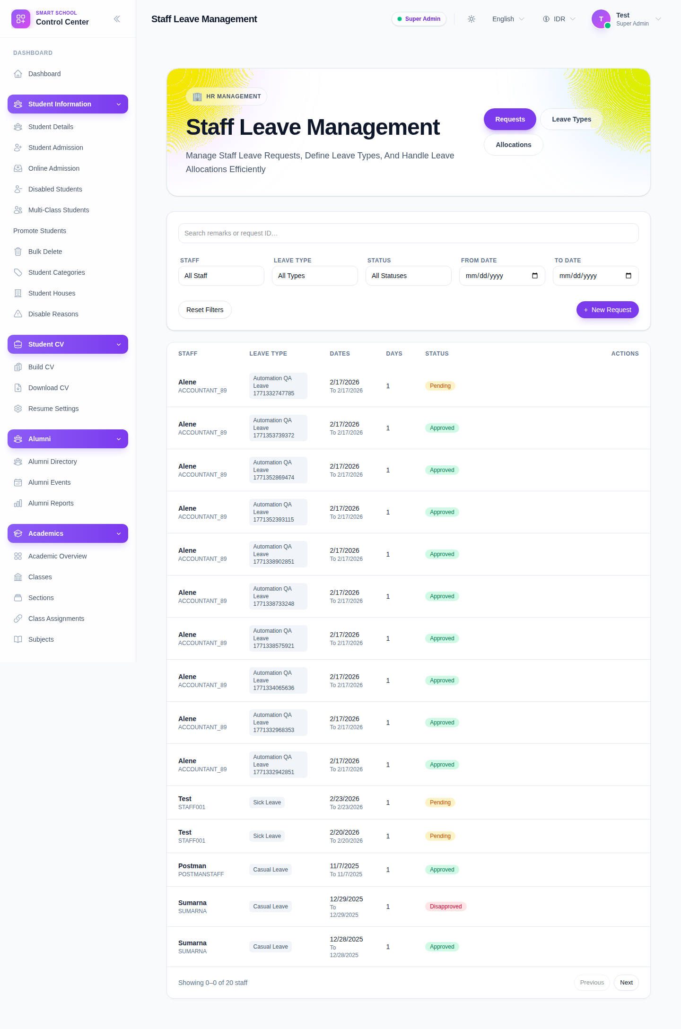This screenshot has height=1029, width=681.
Task: Click the Build CV clipboard icon
Action: [18, 367]
